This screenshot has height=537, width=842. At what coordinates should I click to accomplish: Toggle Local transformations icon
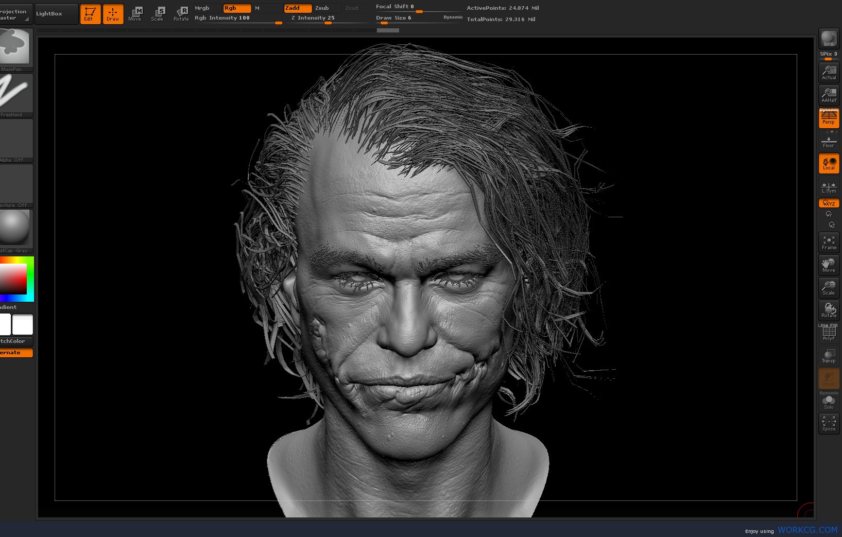(x=829, y=164)
